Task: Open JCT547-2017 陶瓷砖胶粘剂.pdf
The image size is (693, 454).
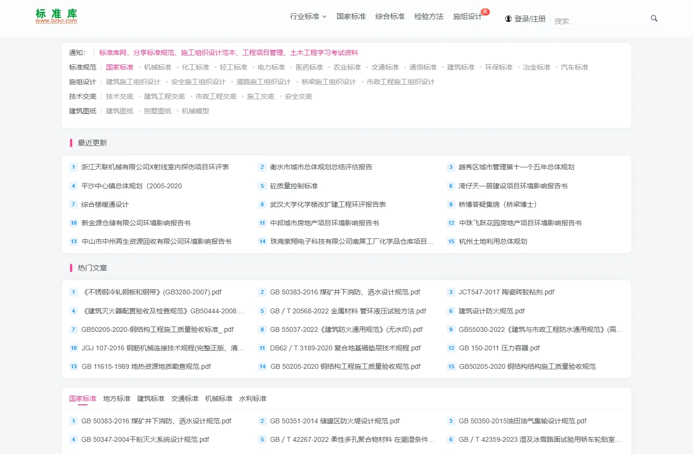Action: pyautogui.click(x=507, y=292)
